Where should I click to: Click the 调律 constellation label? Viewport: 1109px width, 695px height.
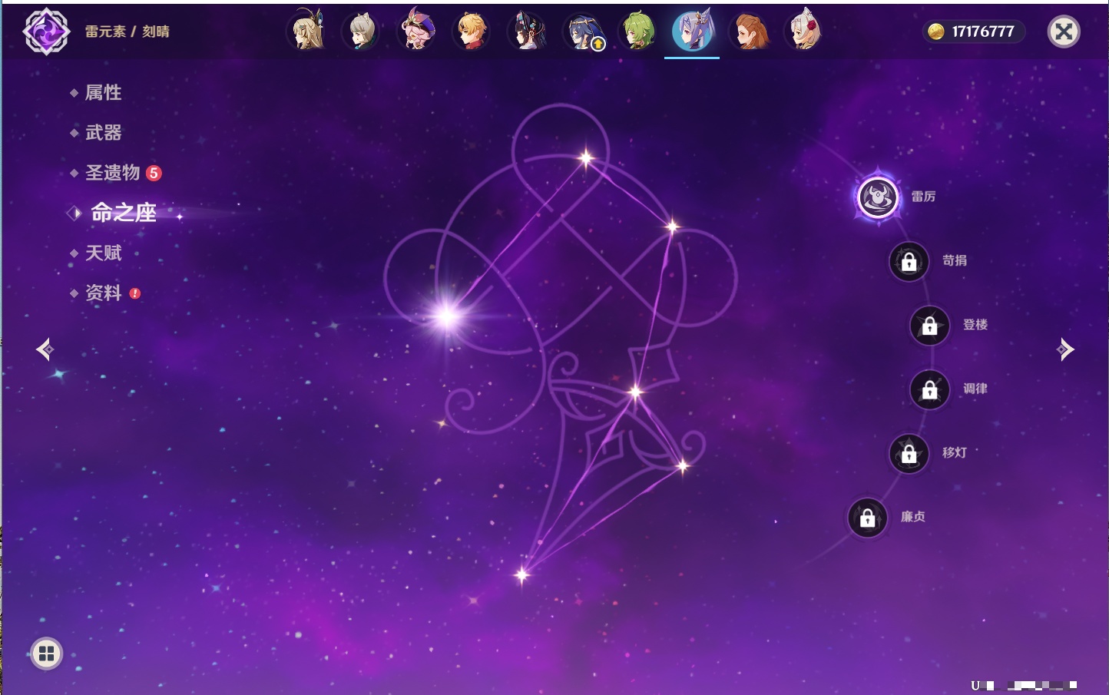(975, 389)
